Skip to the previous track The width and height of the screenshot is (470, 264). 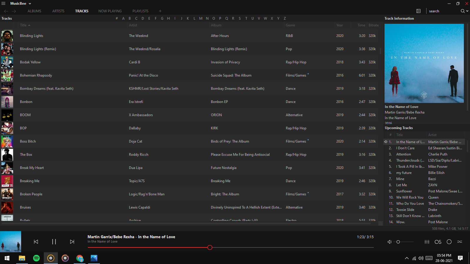pyautogui.click(x=36, y=242)
